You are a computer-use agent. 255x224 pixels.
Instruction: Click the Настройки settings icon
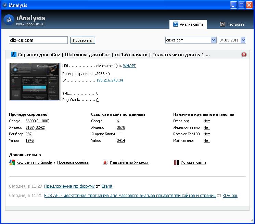pos(222,24)
